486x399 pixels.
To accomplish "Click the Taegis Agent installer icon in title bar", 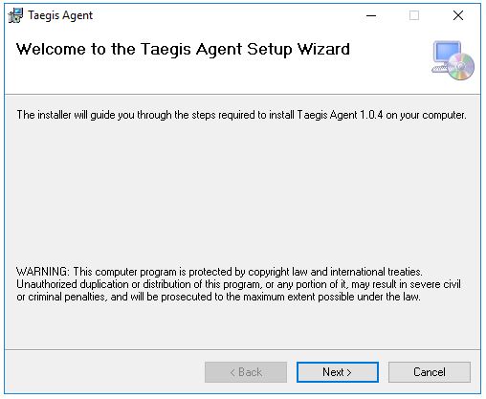I will click(15, 15).
